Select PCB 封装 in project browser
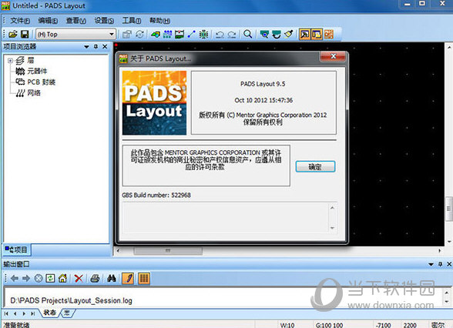 click(x=41, y=82)
